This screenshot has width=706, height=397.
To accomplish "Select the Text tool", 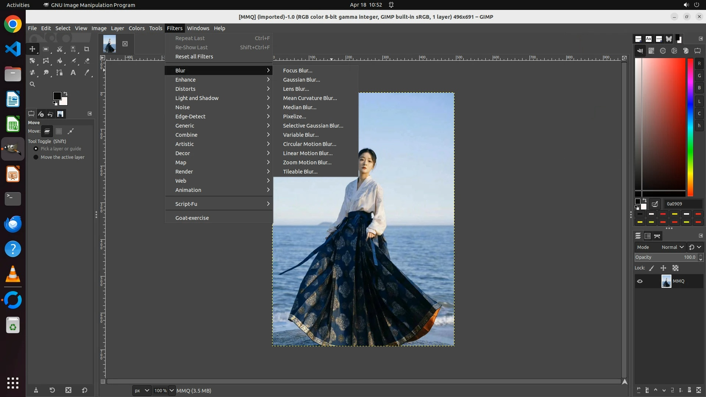I will click(x=73, y=72).
